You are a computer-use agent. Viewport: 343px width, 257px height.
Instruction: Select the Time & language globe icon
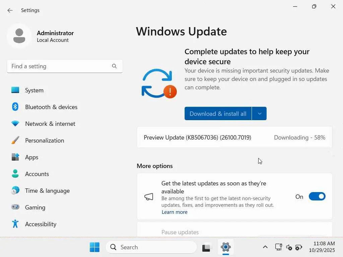coord(15,190)
